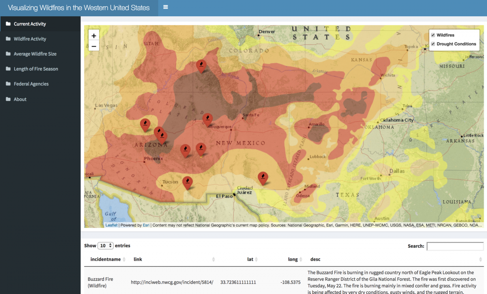Click the wildfire marker below New Mexico label
The width and height of the screenshot is (487, 294).
coord(201,149)
